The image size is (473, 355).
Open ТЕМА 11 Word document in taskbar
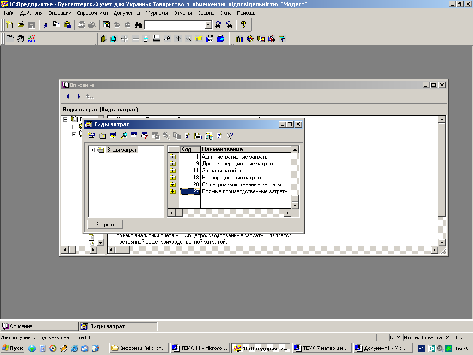[200, 348]
